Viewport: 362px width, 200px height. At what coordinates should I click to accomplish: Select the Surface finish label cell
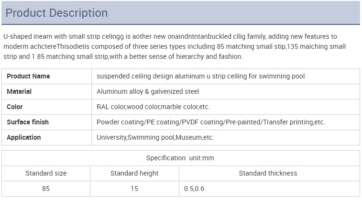point(28,122)
